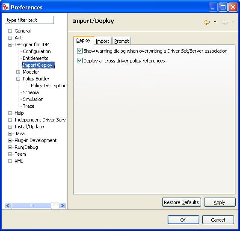Select Modeler in the tree
This screenshot has height=231, width=240.
point(31,72)
